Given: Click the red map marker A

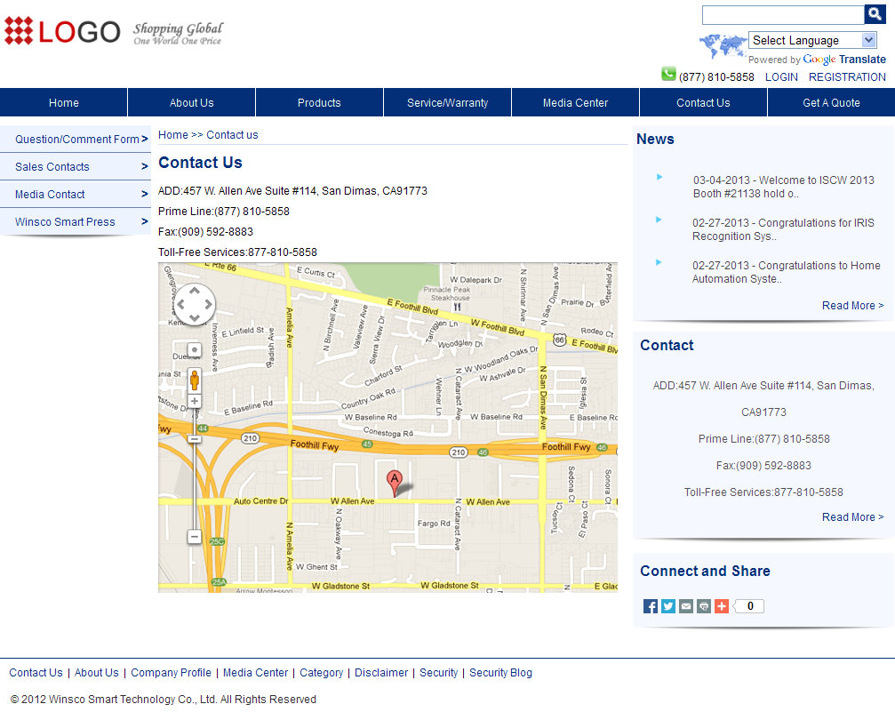Looking at the screenshot, I should (x=395, y=483).
